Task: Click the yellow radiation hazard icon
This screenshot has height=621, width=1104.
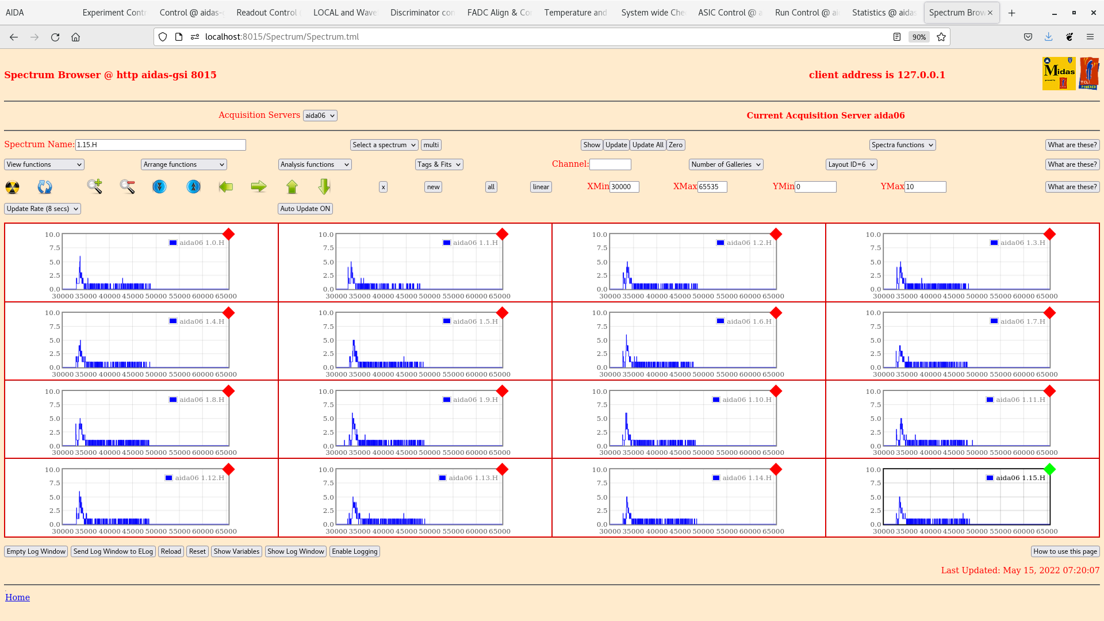Action: [12, 187]
